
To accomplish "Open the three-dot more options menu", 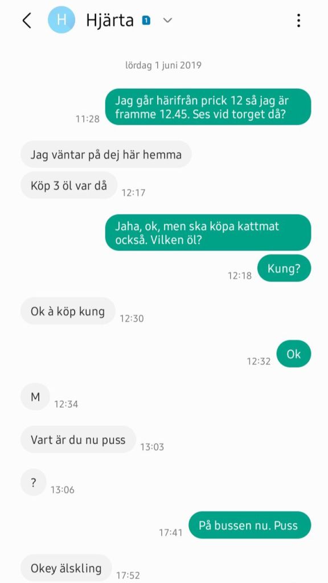I will tap(298, 20).
